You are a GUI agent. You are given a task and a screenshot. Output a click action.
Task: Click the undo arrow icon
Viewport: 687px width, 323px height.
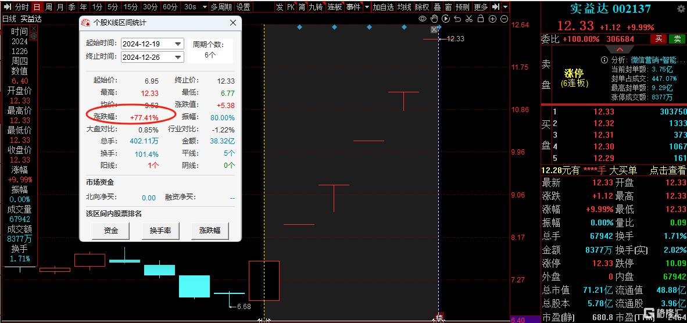point(457,19)
